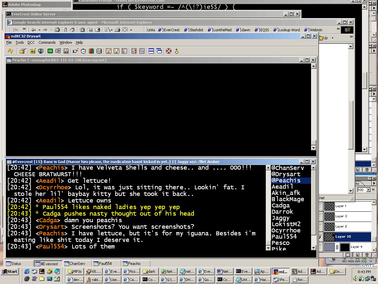Open the Tools menu in mIRC
The image size is (378, 284).
pos(20,42)
